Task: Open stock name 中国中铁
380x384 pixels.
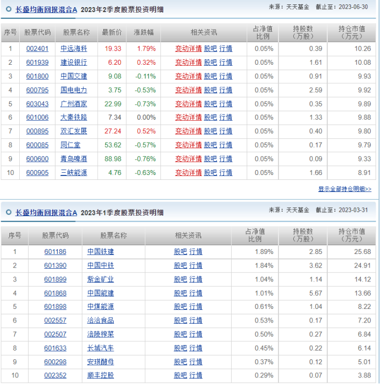Action: click(x=100, y=266)
